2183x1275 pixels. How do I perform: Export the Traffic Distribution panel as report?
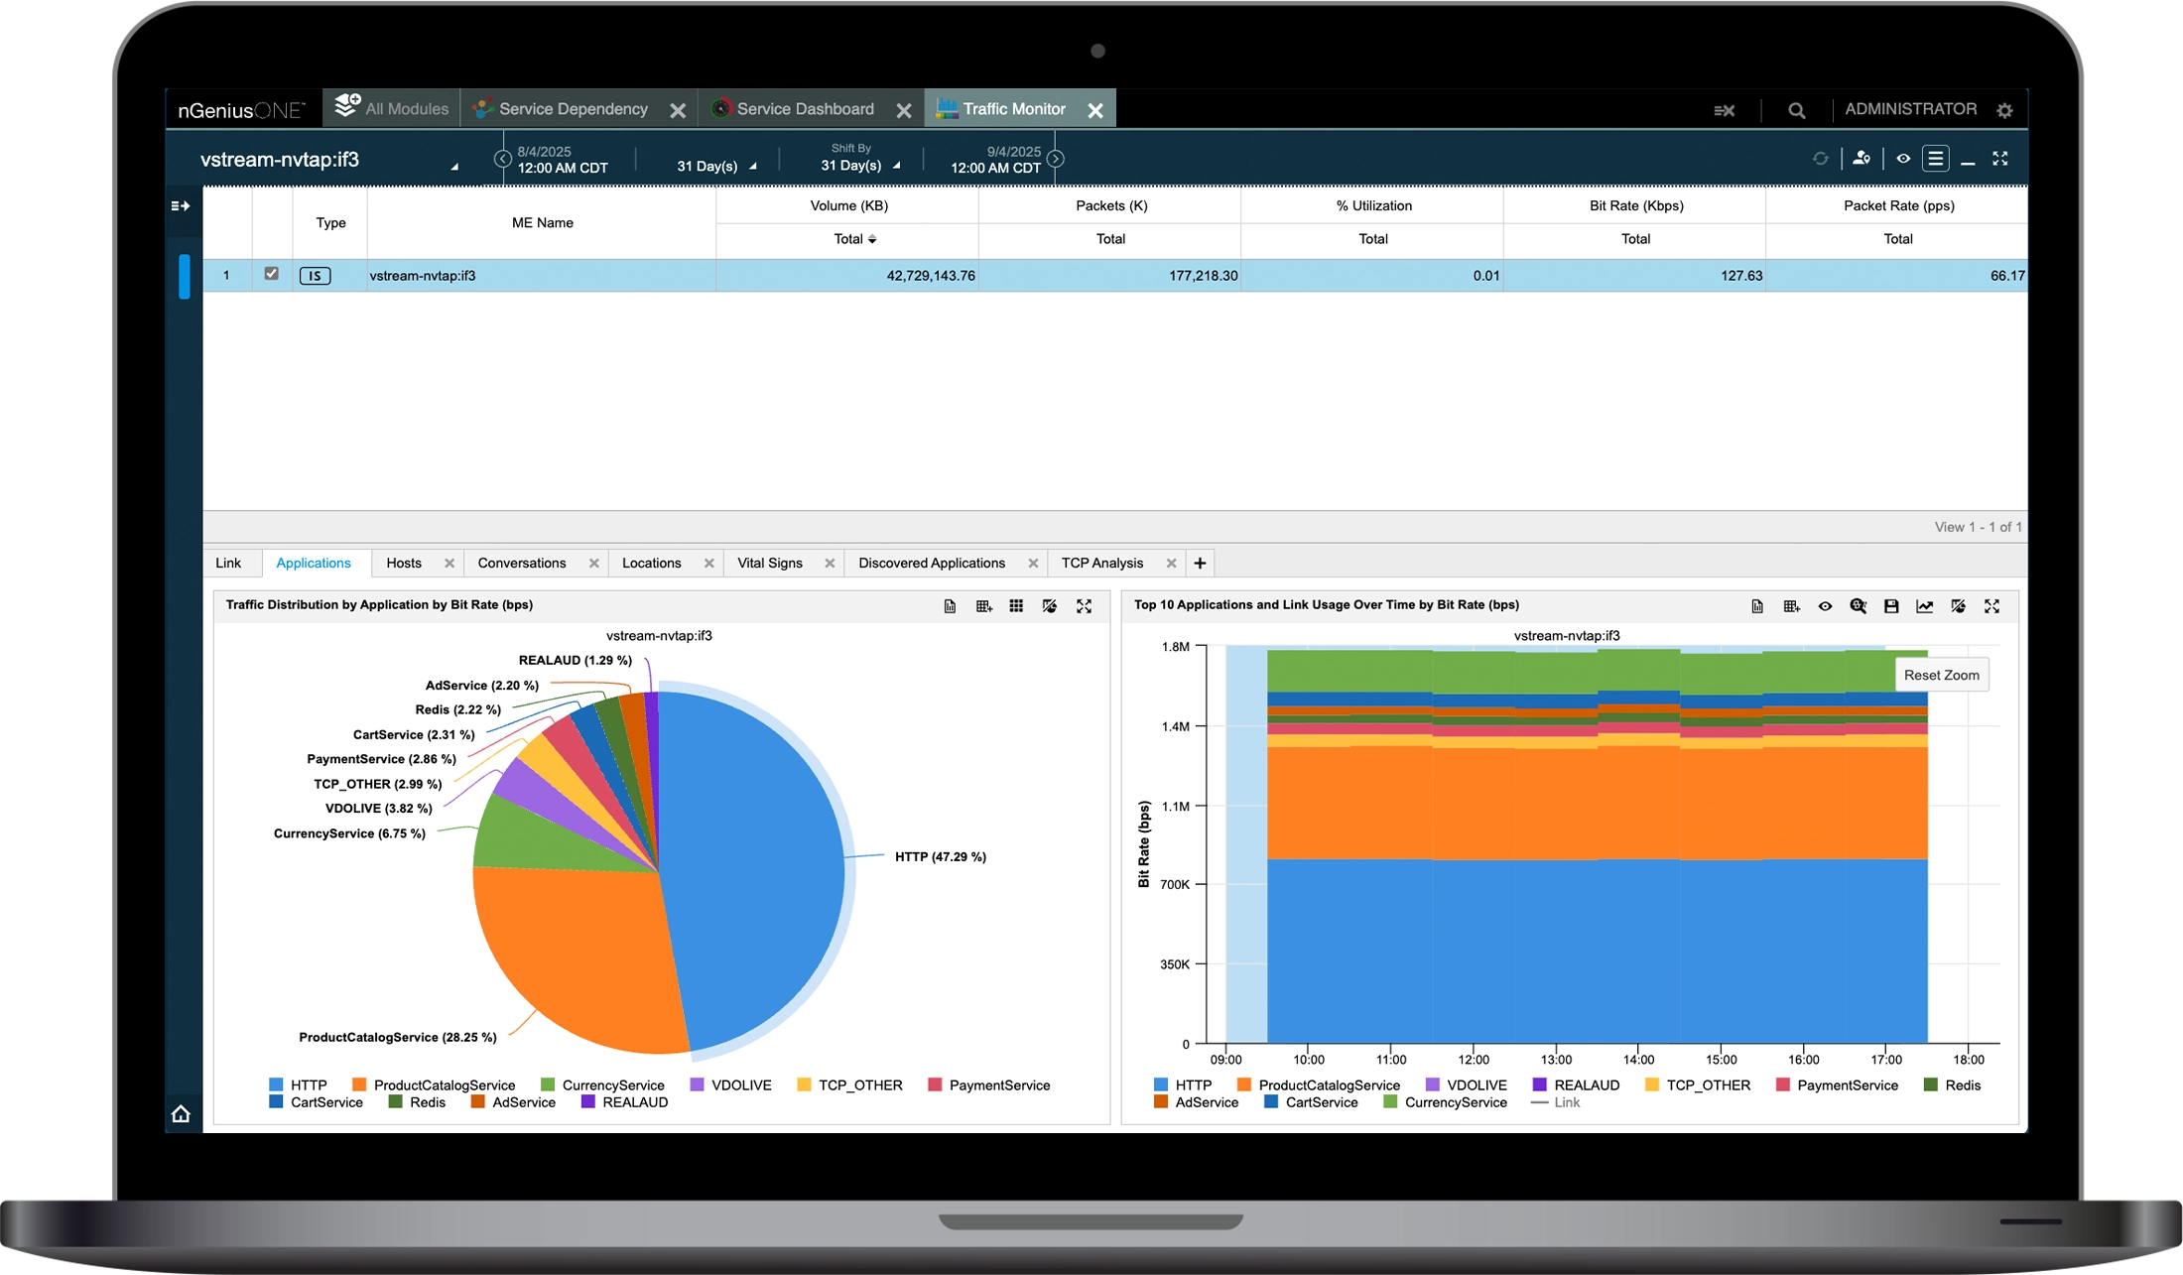951,606
